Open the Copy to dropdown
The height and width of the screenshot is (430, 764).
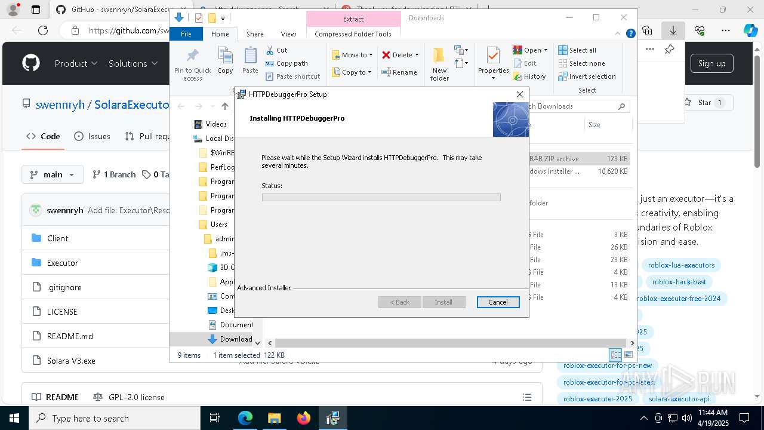(352, 72)
